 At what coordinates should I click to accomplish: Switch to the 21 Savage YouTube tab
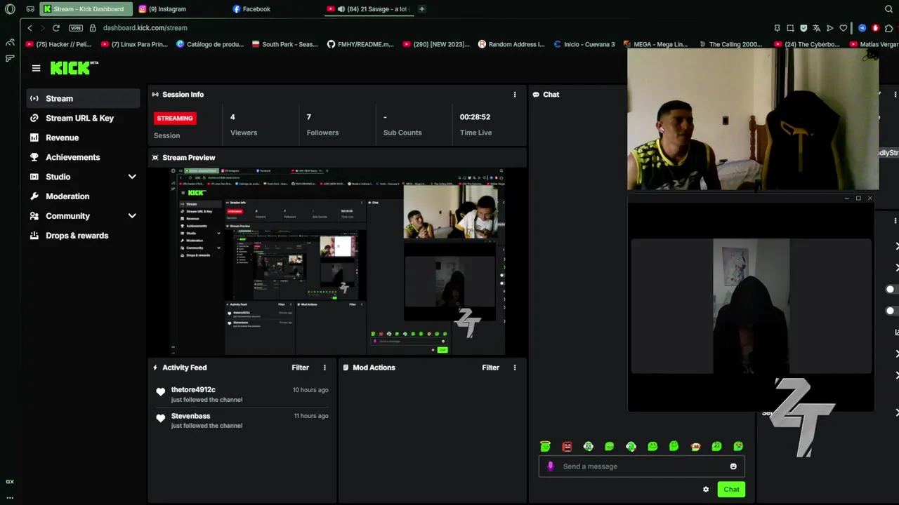pyautogui.click(x=368, y=9)
